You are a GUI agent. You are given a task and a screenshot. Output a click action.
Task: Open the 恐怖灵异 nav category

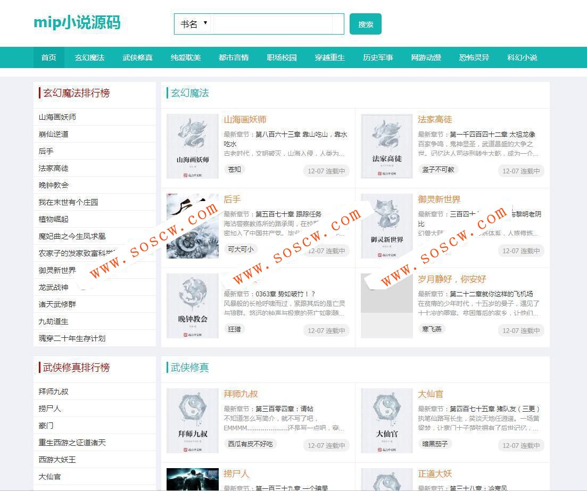[474, 57]
